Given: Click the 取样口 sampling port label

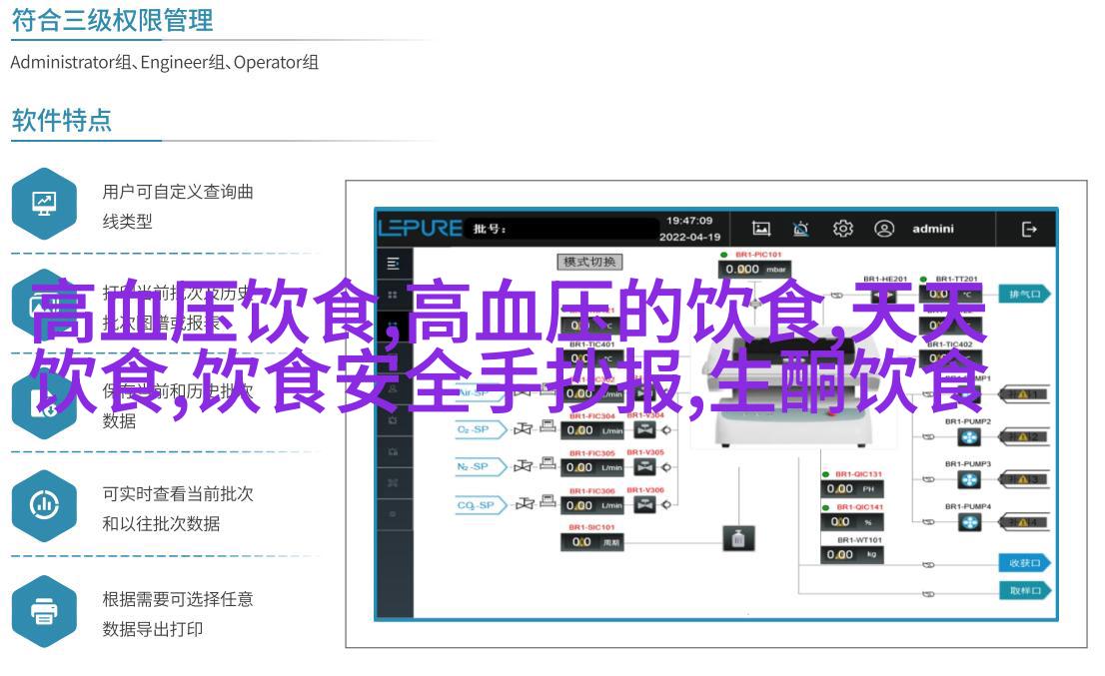Looking at the screenshot, I should pyautogui.click(x=1025, y=590).
